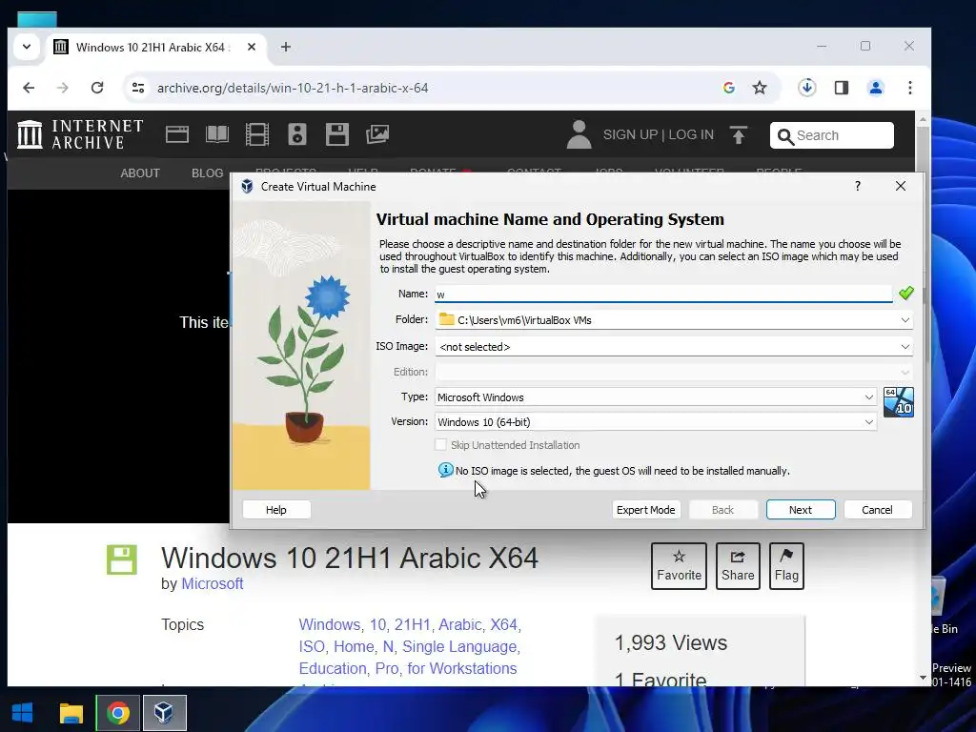This screenshot has width=976, height=732.
Task: Expand the ISO Image dropdown
Action: (x=905, y=347)
